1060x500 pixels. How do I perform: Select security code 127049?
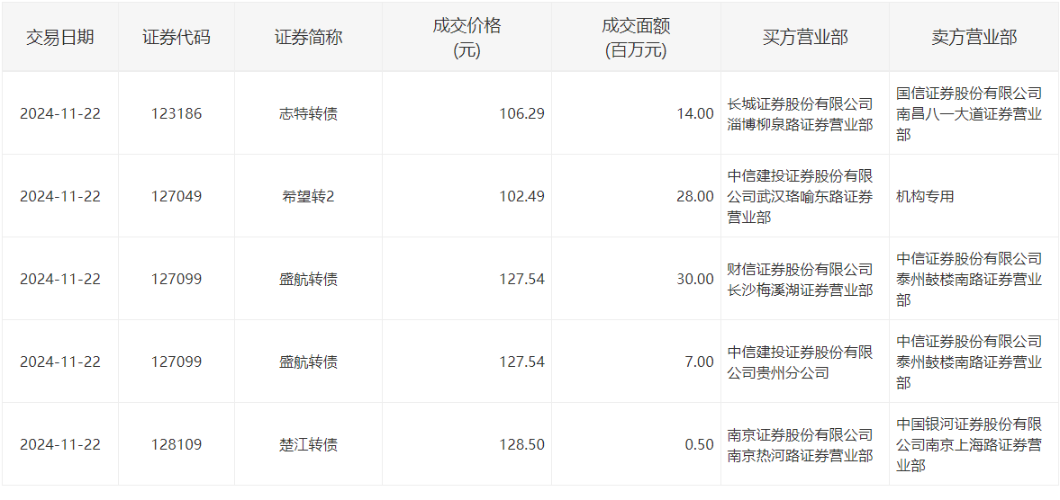(177, 196)
